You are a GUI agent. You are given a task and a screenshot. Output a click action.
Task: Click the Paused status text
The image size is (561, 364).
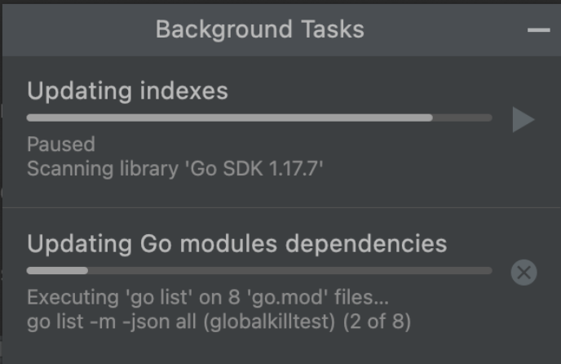point(61,144)
